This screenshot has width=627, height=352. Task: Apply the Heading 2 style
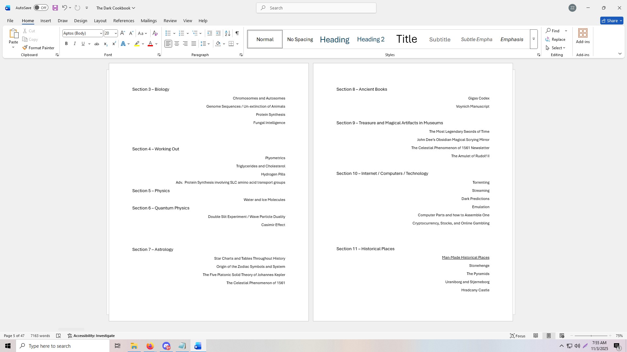pyautogui.click(x=371, y=39)
